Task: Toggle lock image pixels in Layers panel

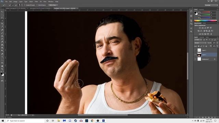Action: [x=201, y=46]
